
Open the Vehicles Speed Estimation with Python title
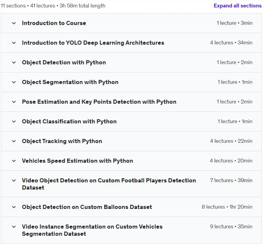pos(78,161)
